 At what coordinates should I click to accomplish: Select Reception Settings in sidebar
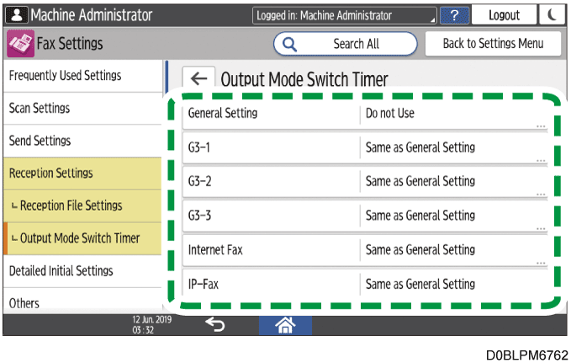(x=82, y=173)
